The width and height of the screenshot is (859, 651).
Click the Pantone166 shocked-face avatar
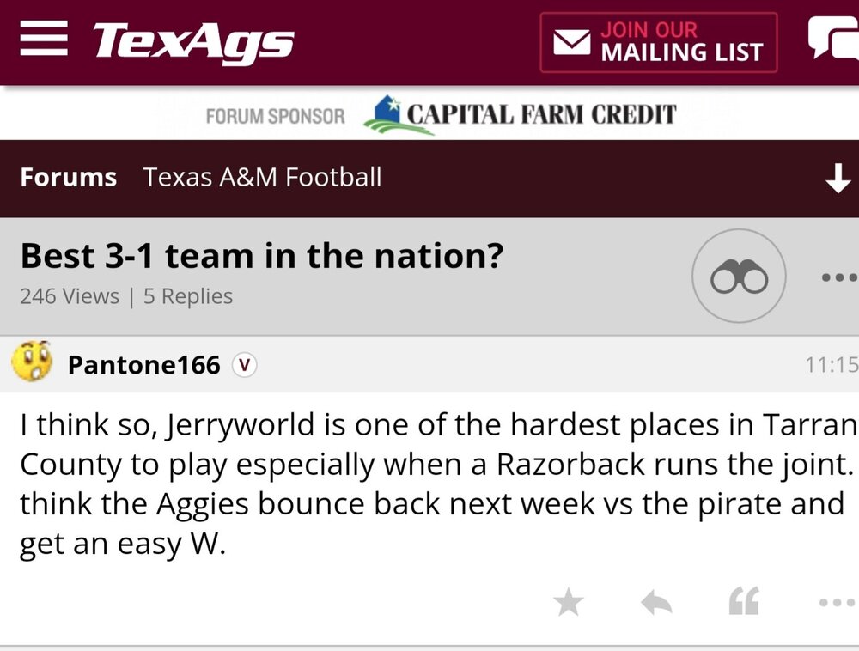[32, 363]
